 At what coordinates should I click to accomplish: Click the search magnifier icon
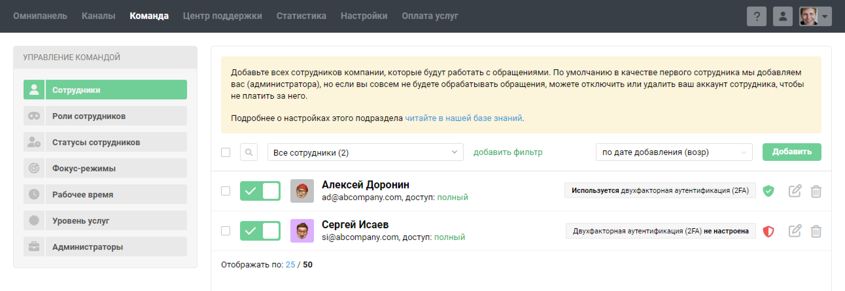tap(249, 152)
